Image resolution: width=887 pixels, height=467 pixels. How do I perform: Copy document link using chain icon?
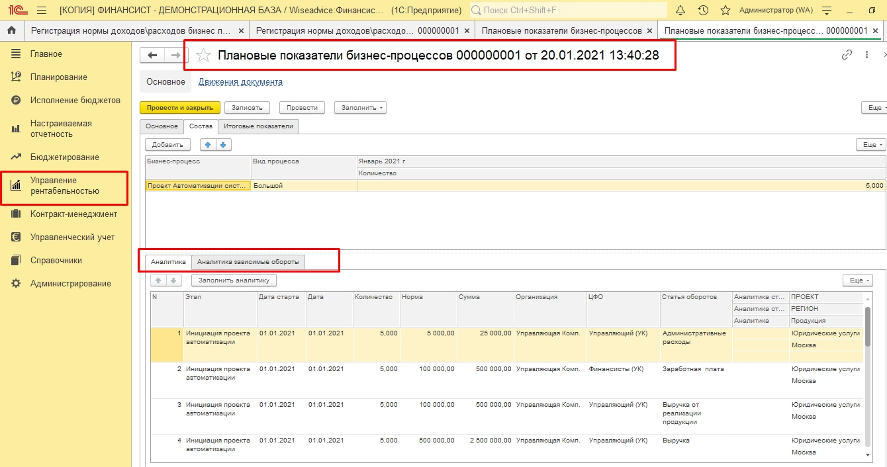click(847, 55)
